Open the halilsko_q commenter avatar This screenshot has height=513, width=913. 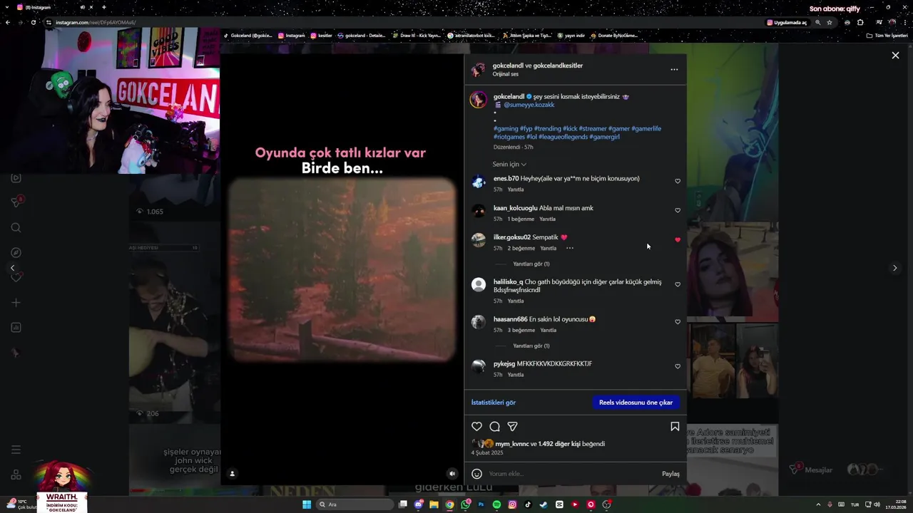479,285
